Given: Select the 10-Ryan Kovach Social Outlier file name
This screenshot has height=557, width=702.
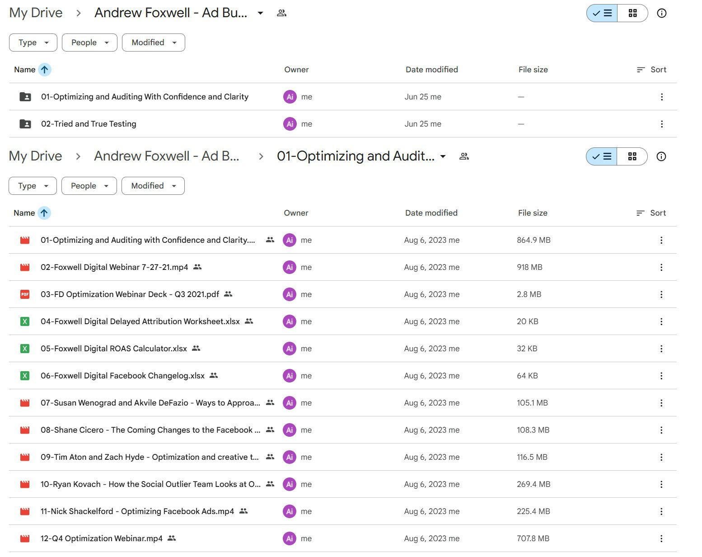Looking at the screenshot, I should click(150, 484).
